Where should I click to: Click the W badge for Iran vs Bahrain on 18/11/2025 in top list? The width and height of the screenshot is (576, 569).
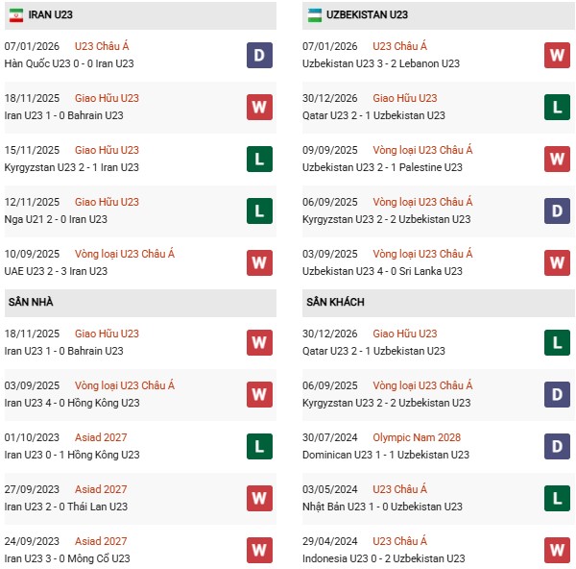[259, 107]
